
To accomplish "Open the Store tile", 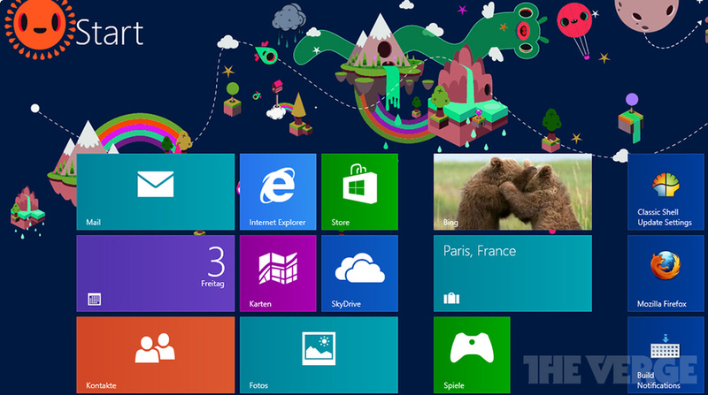I will 359,192.
